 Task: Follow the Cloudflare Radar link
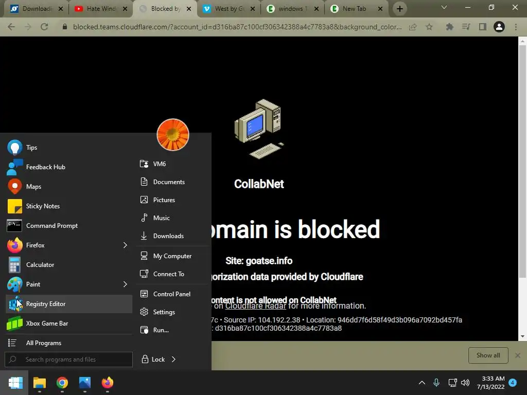tap(255, 306)
